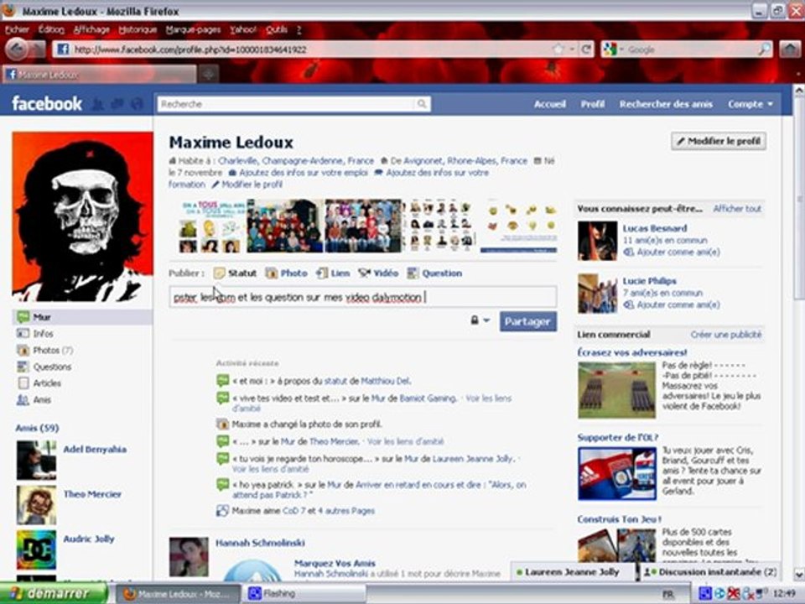Click Modifier le profil button
This screenshot has width=805, height=604.
(x=719, y=141)
